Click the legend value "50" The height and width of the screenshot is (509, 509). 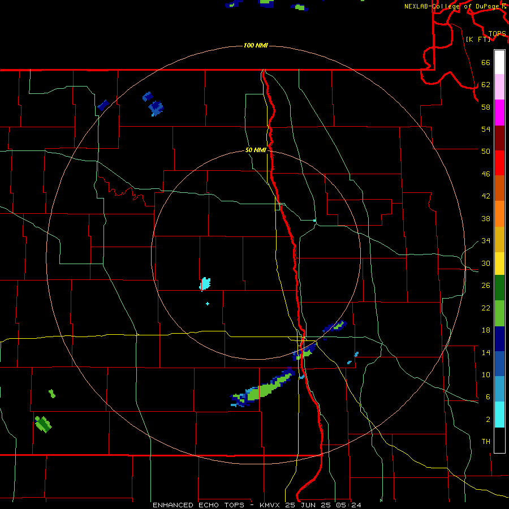point(486,151)
